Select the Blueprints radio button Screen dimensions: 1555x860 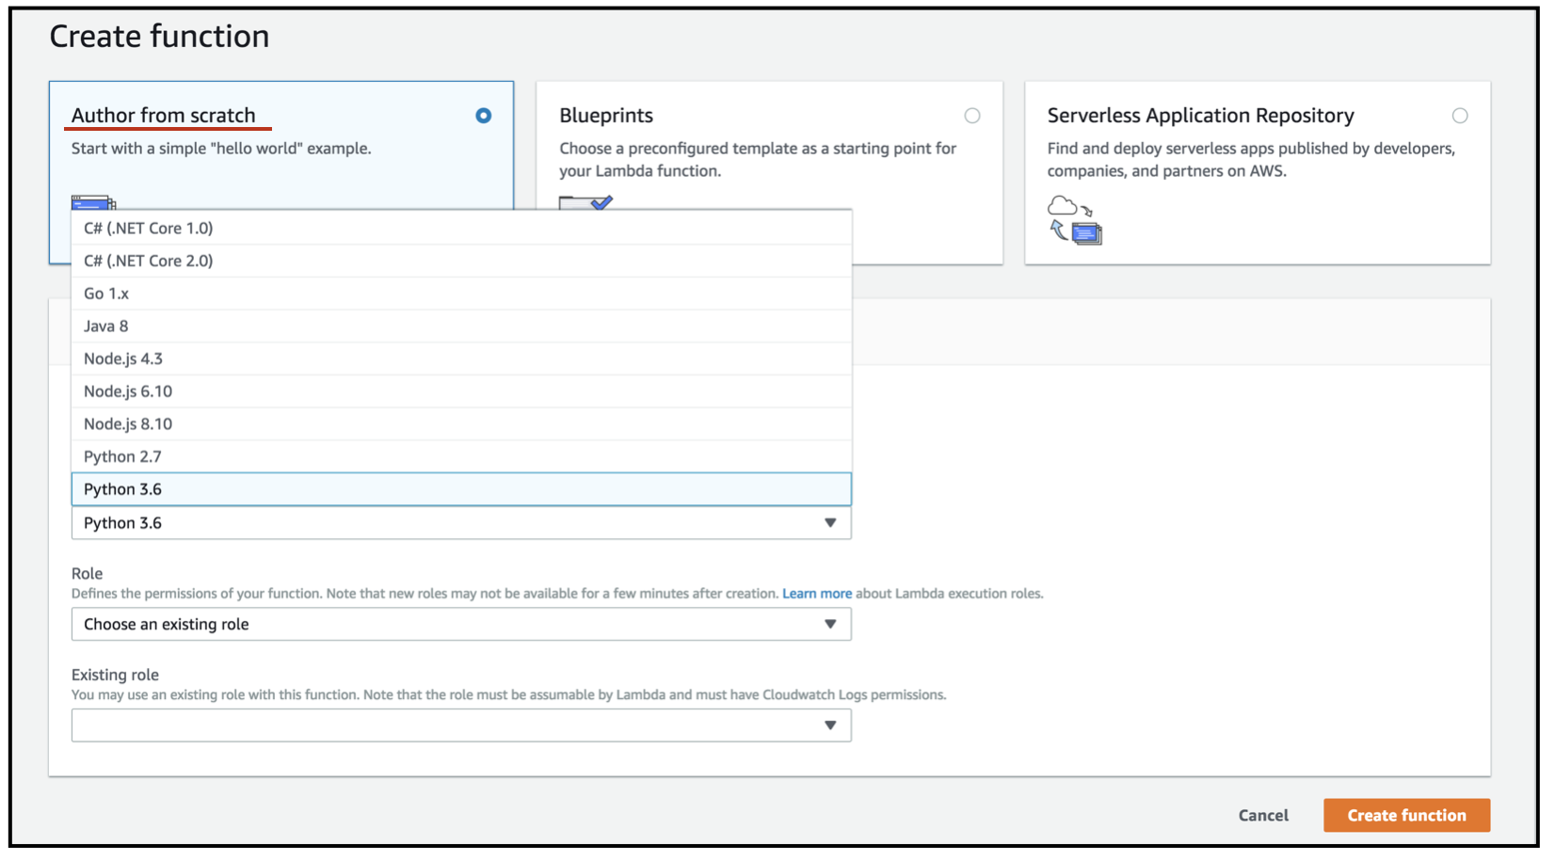pos(972,116)
